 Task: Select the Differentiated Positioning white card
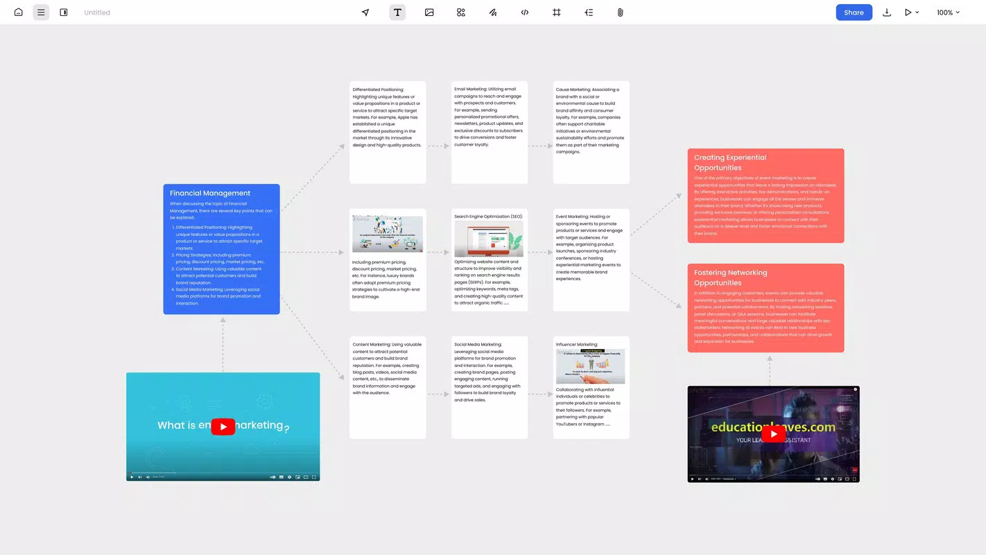pyautogui.click(x=388, y=133)
